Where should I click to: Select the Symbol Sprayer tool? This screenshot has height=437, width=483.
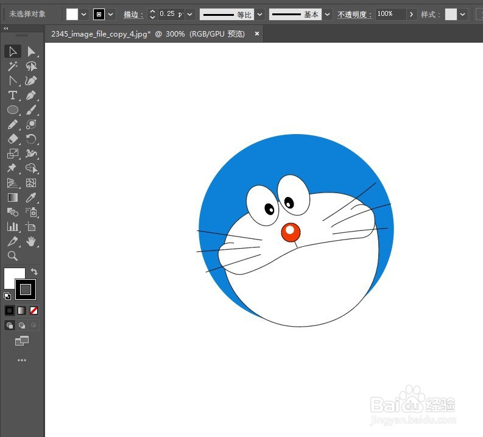pos(31,212)
